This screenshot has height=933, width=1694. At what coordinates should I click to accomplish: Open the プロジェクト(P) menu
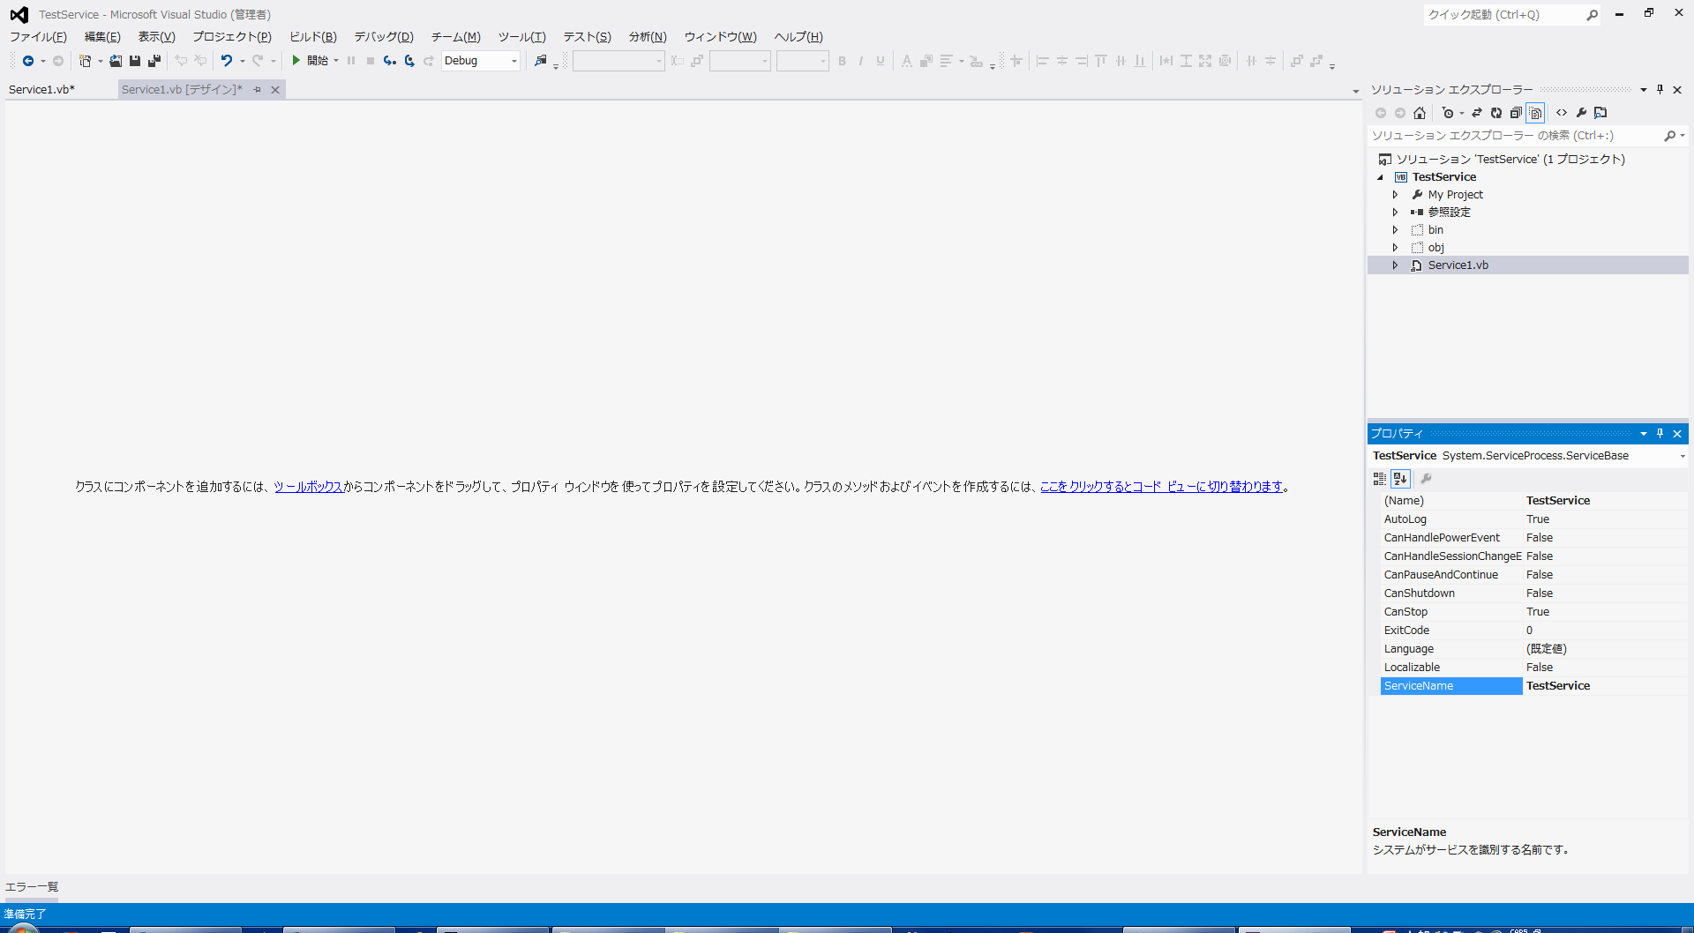click(x=232, y=37)
